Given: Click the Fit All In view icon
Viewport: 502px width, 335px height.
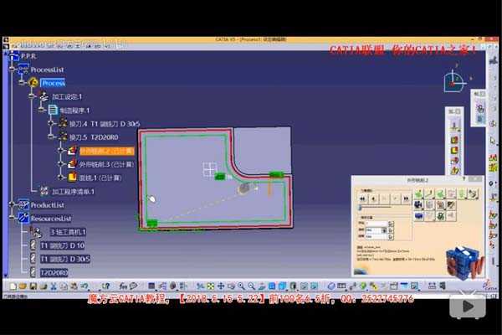Looking at the screenshot, I should coord(210,286).
